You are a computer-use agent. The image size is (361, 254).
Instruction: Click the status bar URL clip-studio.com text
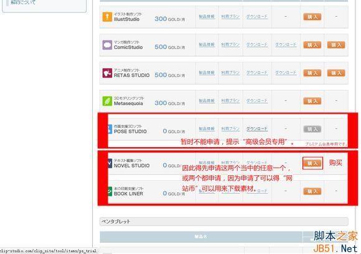[48, 251]
